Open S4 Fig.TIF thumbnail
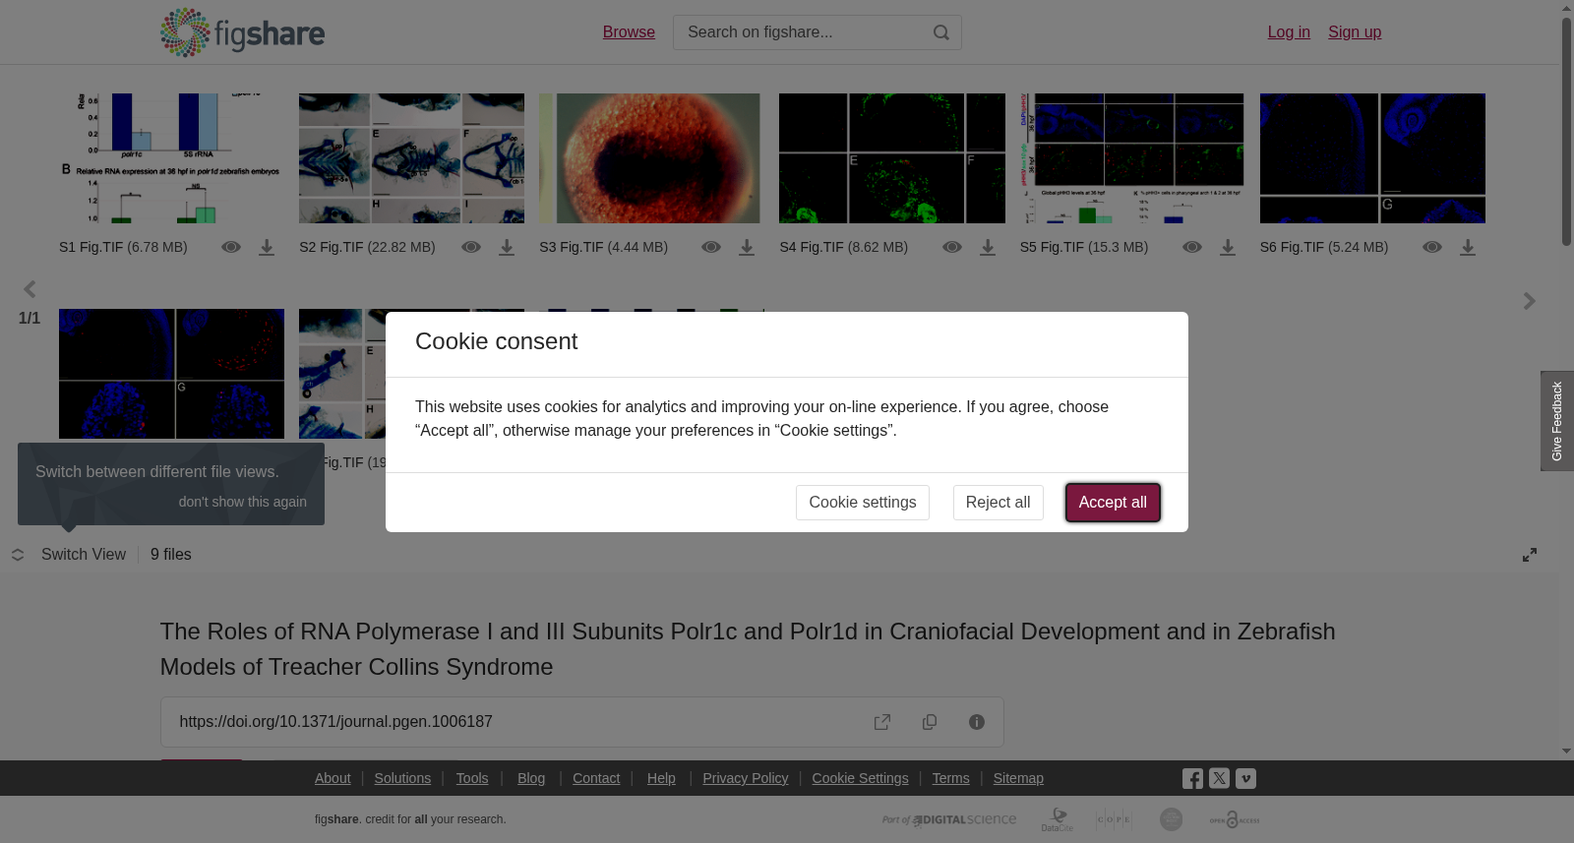This screenshot has width=1574, height=843. click(x=892, y=158)
